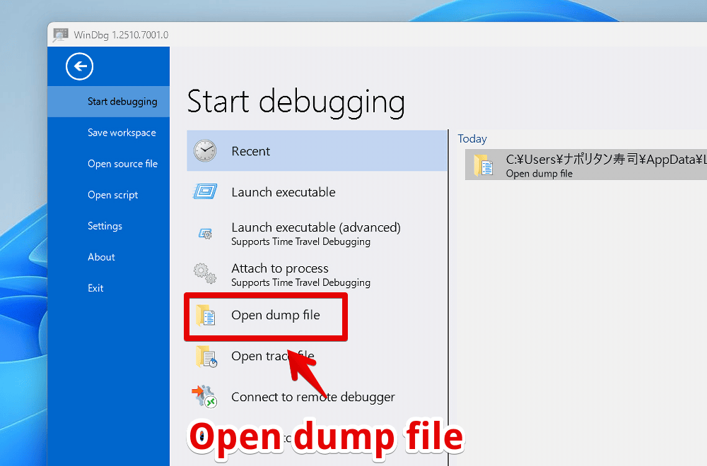The image size is (707, 466).
Task: Click the WinDbg app icon in title bar
Action: tap(62, 35)
